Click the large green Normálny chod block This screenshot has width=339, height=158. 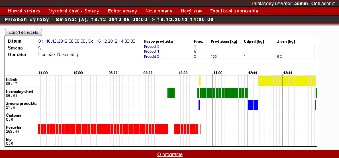coord(224,93)
